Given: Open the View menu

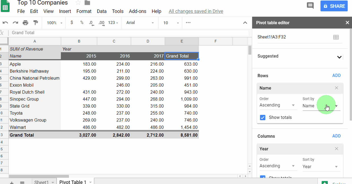Looking at the screenshot, I should pos(49,11).
